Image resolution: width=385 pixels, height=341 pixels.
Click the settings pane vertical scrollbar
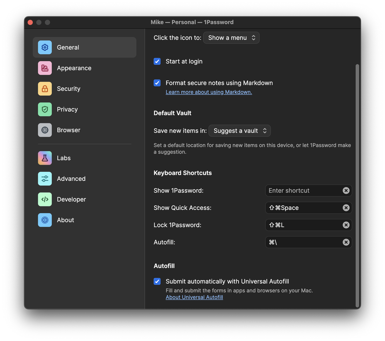click(x=357, y=185)
